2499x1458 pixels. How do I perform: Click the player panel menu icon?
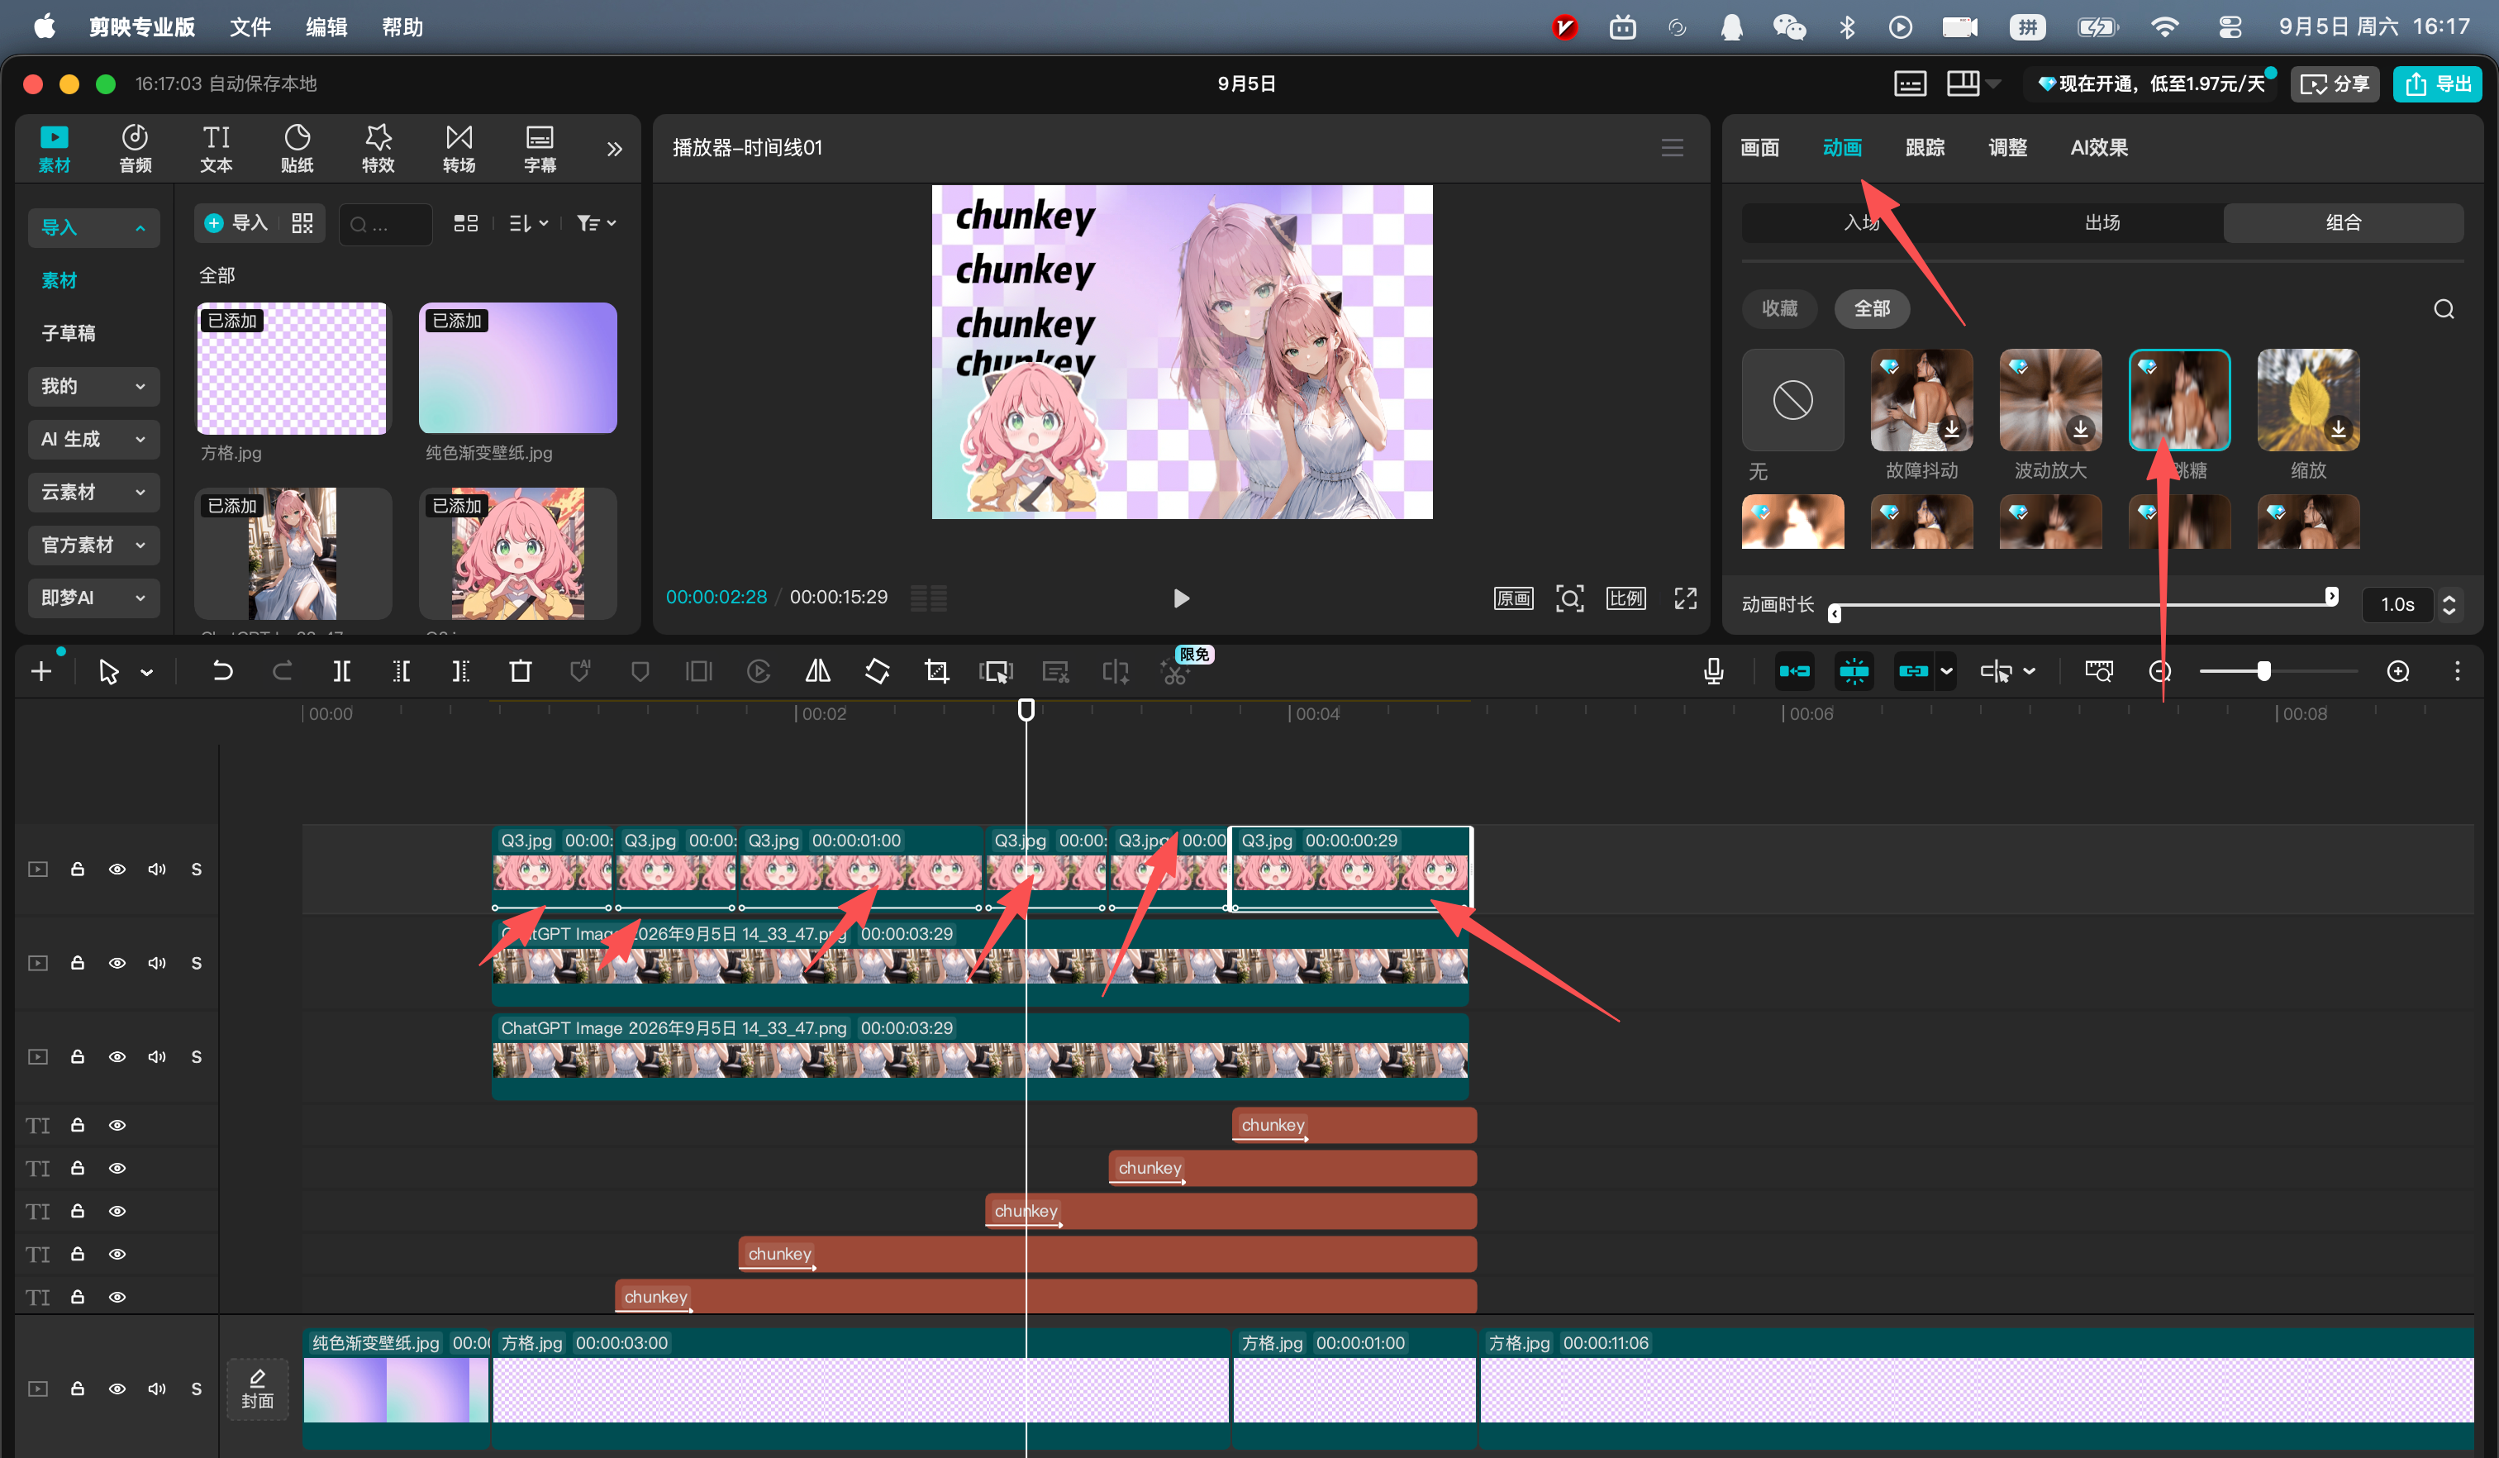pos(1673,148)
